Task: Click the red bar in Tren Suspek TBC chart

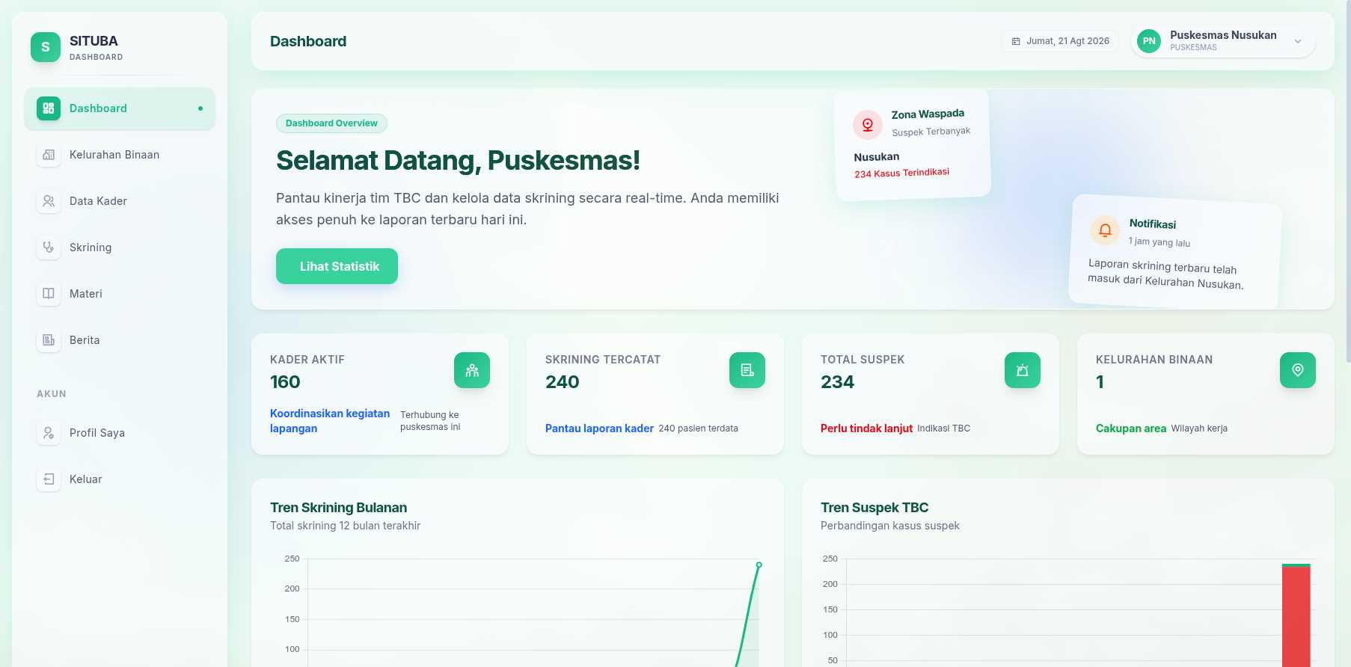Action: pos(1296,617)
